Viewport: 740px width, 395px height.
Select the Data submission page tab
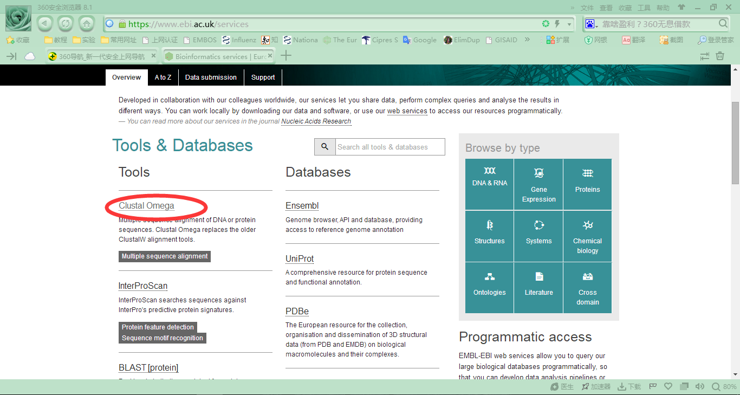coord(211,77)
